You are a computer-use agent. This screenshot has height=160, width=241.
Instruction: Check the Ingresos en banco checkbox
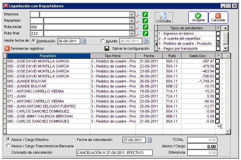(x=218, y=33)
